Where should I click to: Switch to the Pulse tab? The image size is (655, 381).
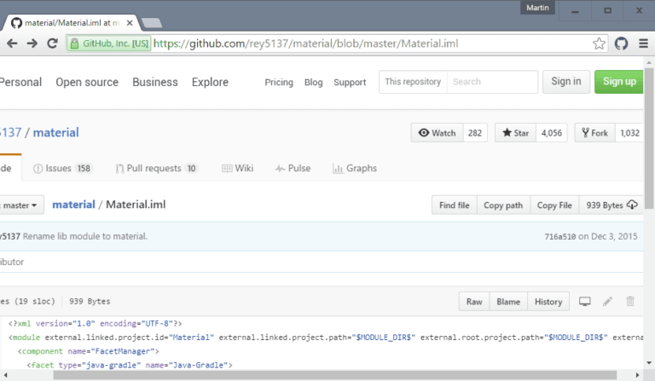293,168
